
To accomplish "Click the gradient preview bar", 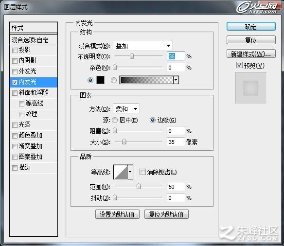I will [x=146, y=80].
